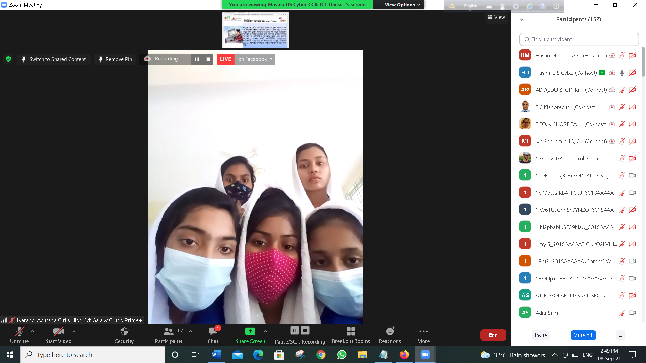This screenshot has height=363, width=646.
Task: Click DC Kishoreganj's recording icon
Action: [x=612, y=107]
